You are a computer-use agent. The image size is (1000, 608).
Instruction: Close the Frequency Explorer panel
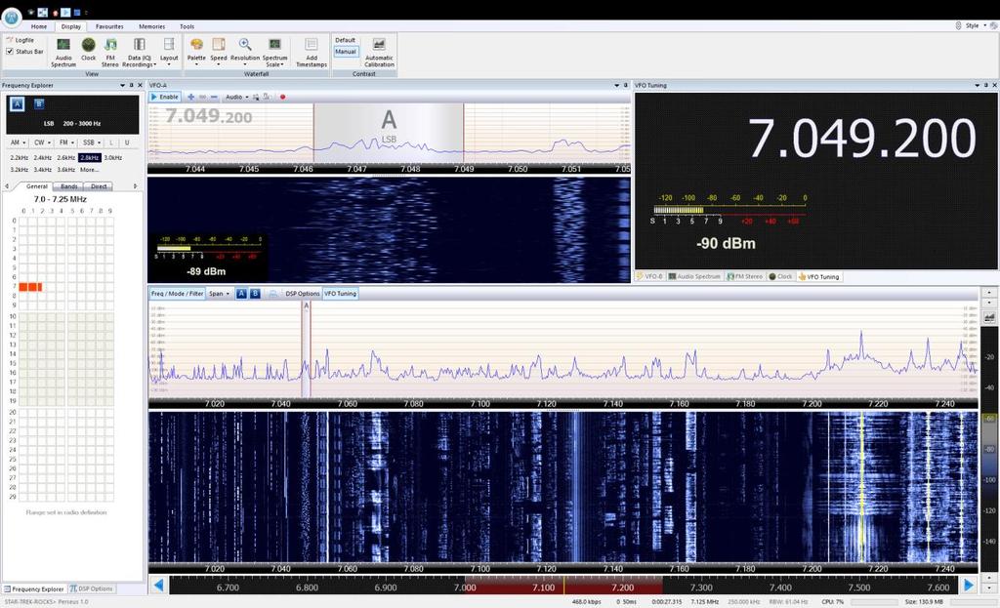[141, 86]
